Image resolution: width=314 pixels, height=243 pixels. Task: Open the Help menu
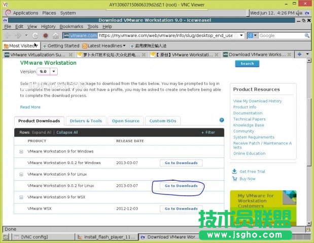tap(107, 26)
